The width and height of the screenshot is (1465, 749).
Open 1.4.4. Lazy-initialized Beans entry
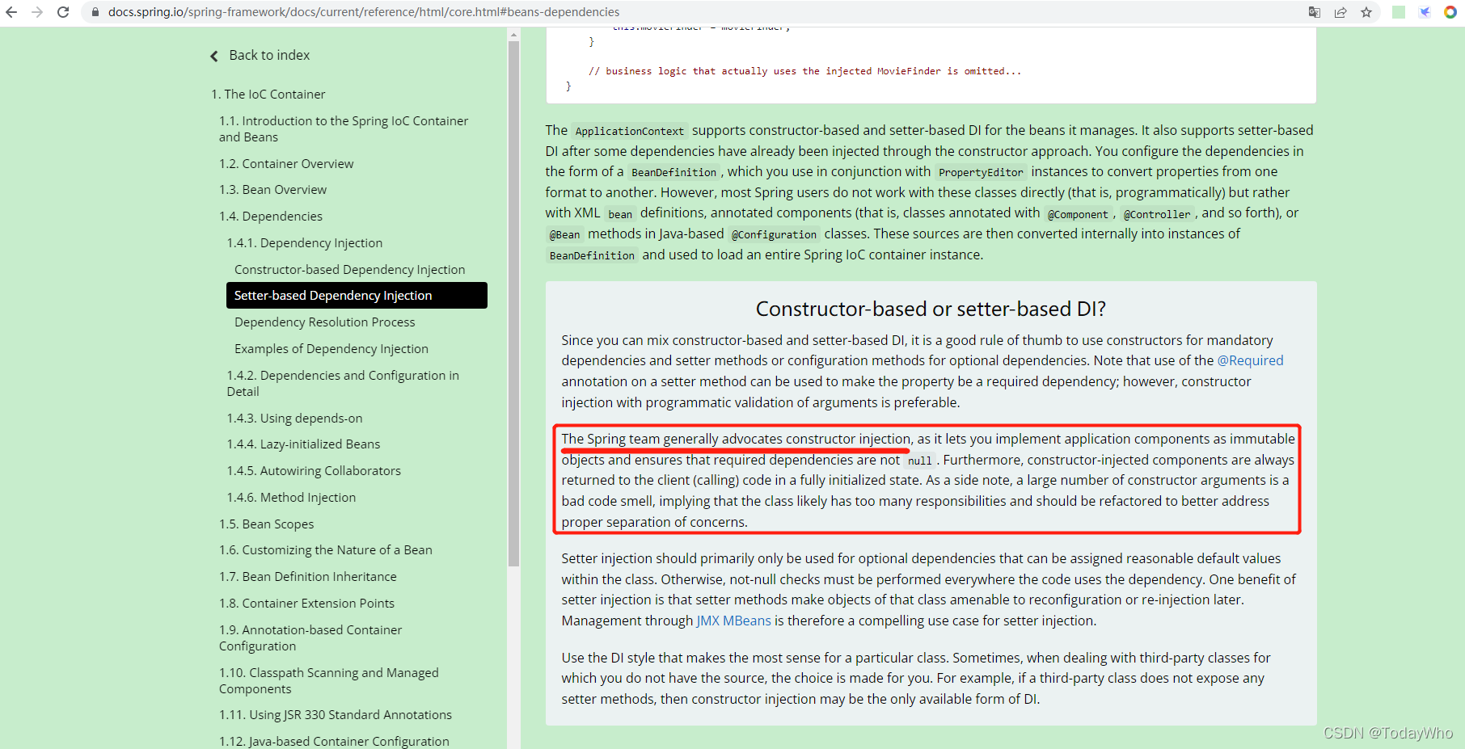tap(303, 444)
